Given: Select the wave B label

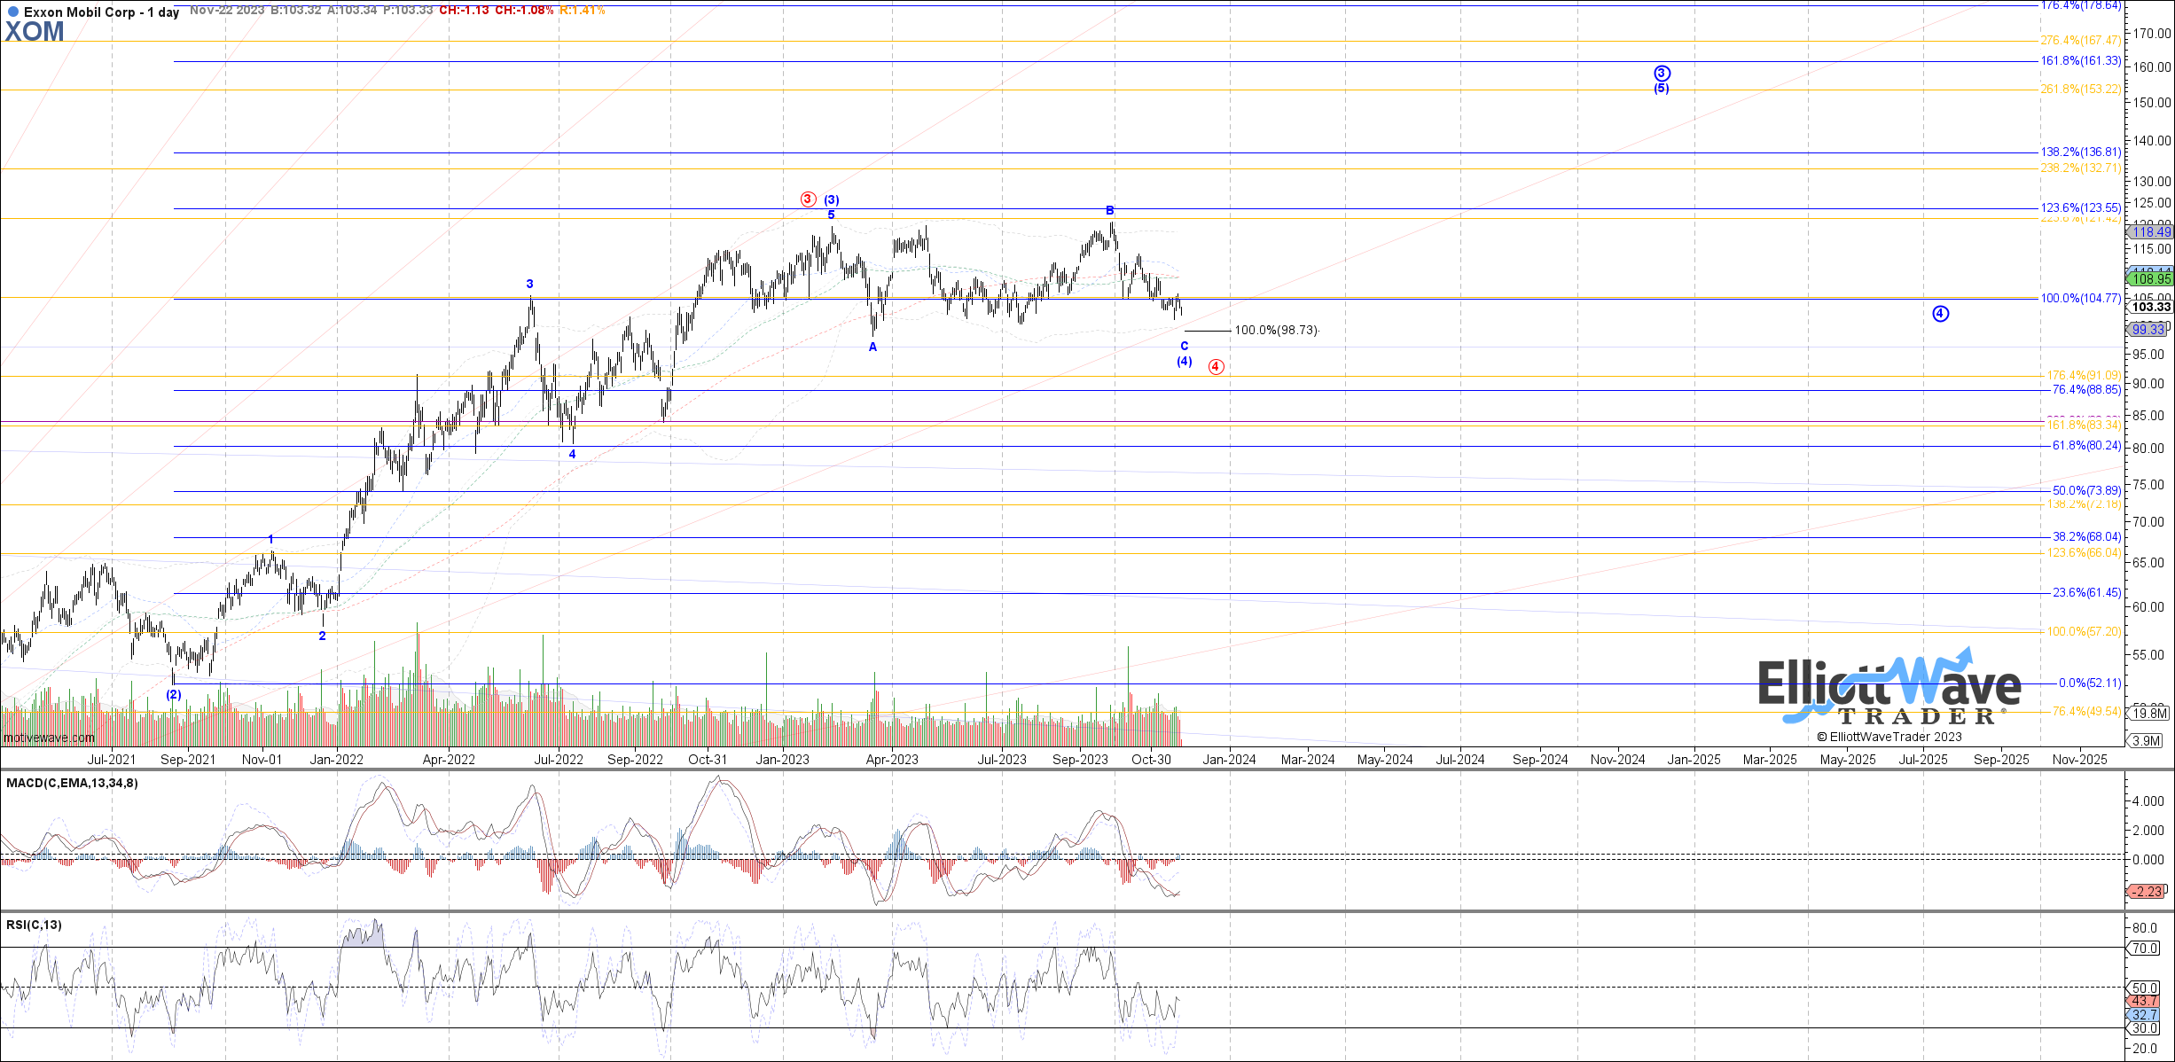Looking at the screenshot, I should (1109, 210).
